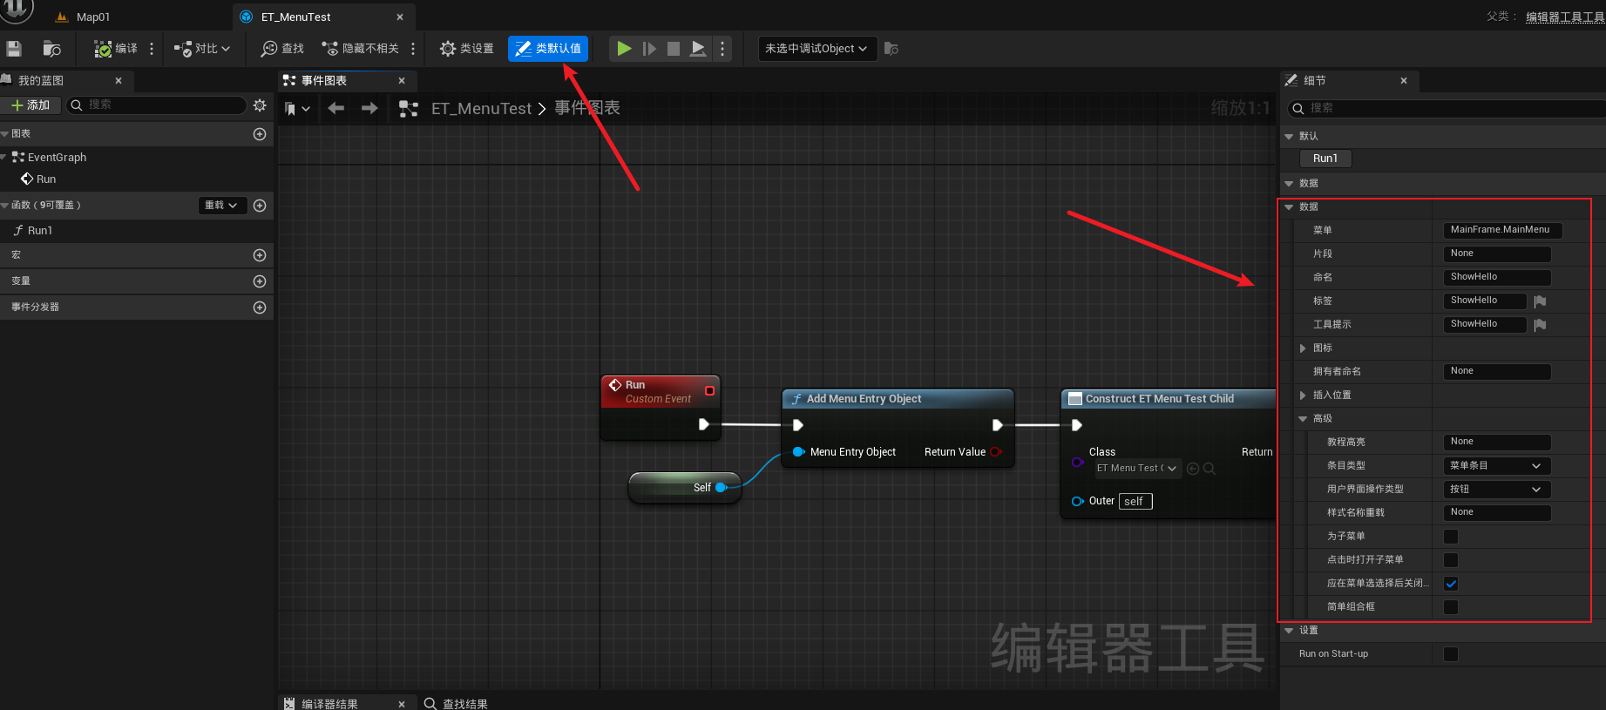Toggle the Run on Start-up checkbox

[x=1451, y=654]
